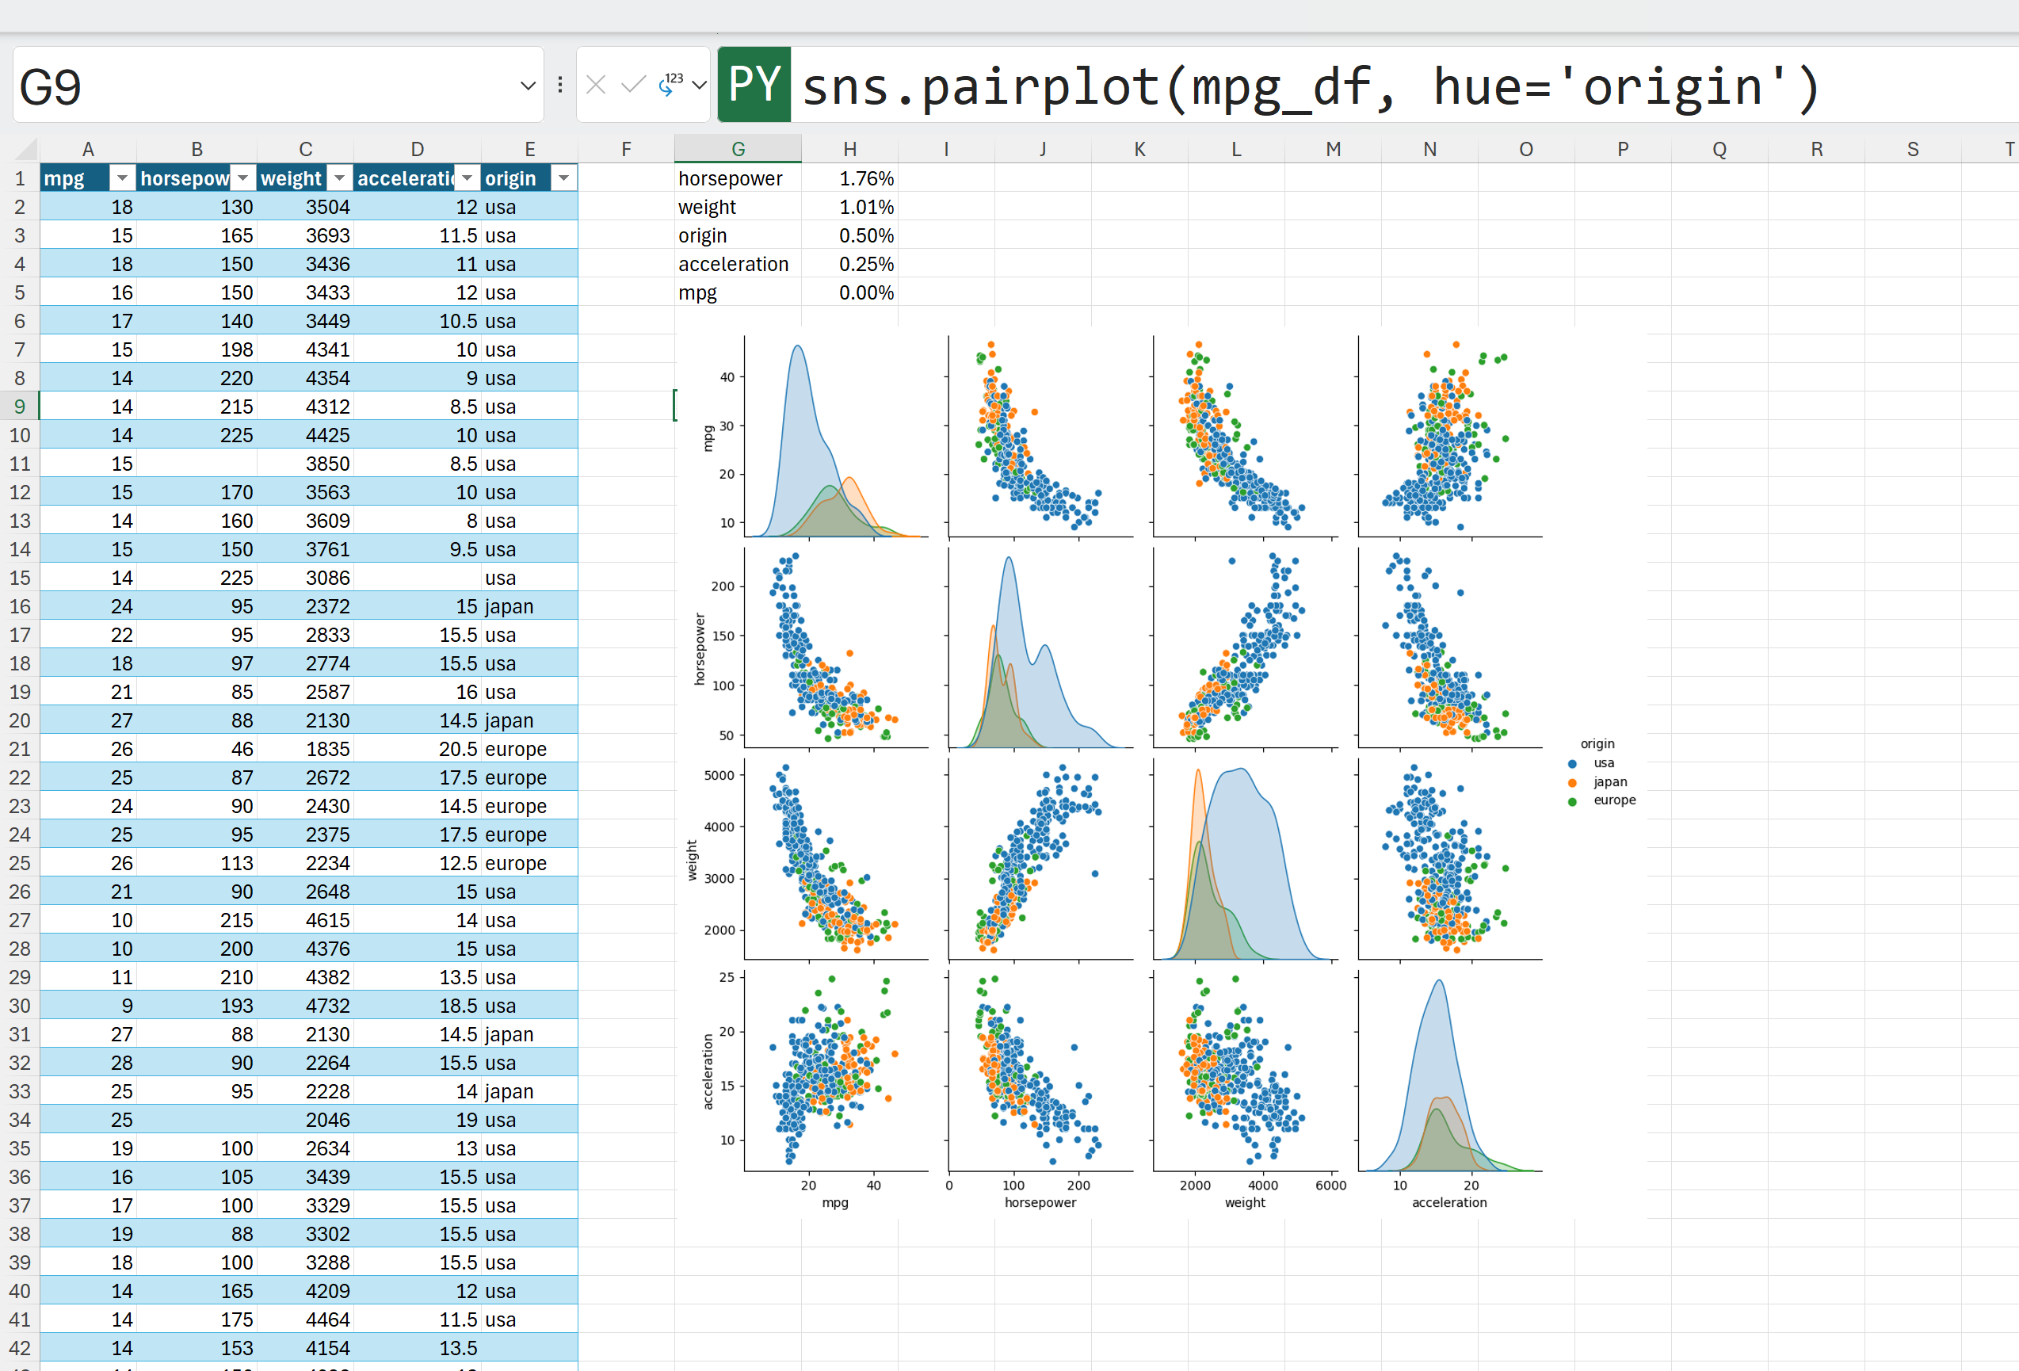Open the origin column filter dropdown
This screenshot has width=2019, height=1371.
tap(564, 178)
